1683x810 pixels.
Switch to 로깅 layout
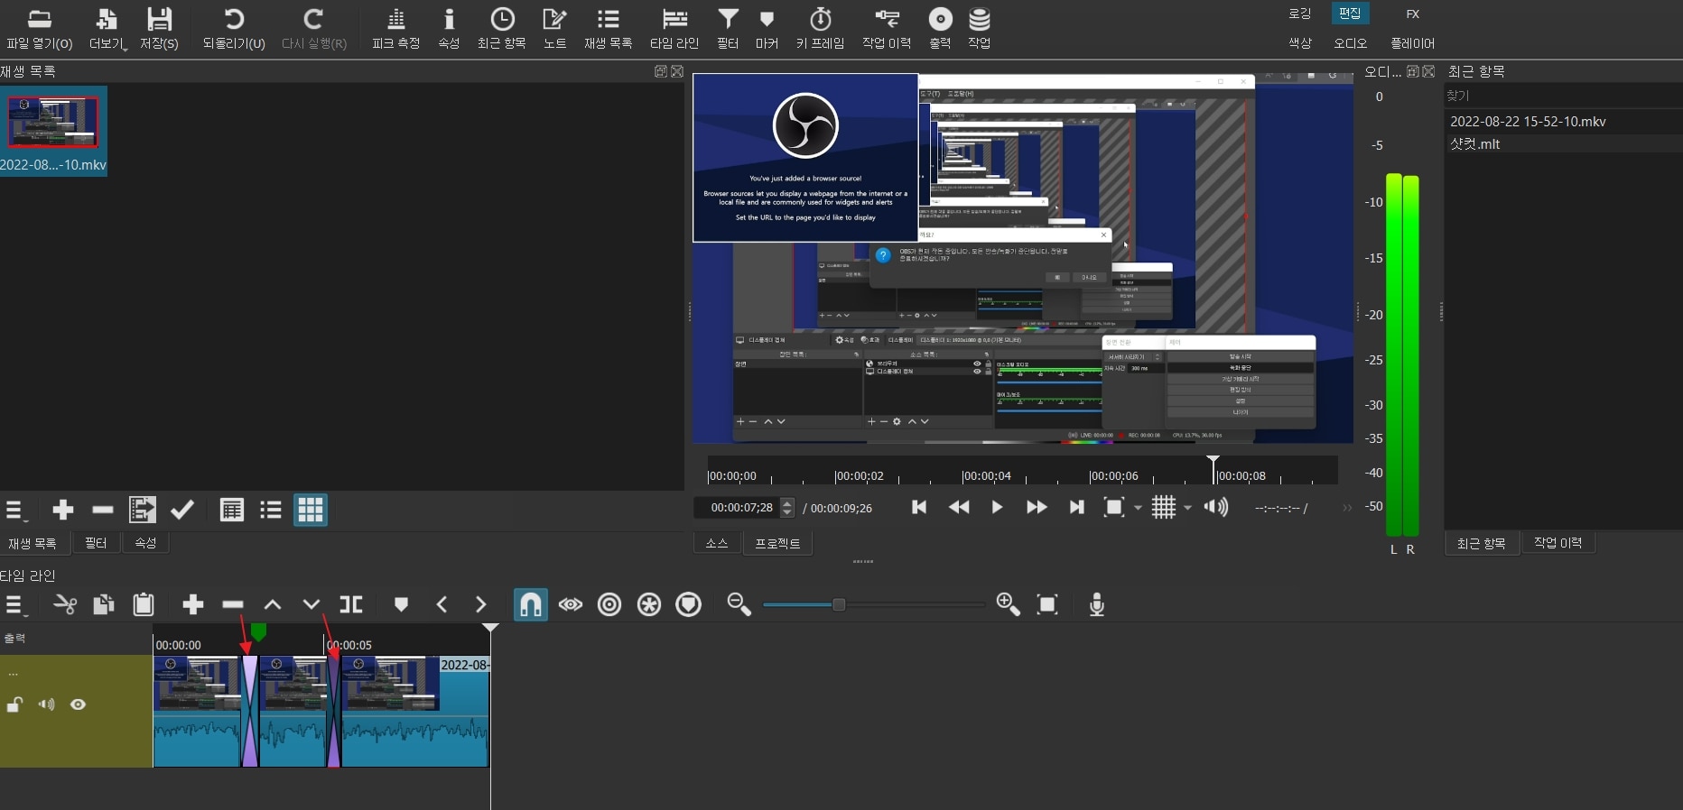tap(1299, 14)
